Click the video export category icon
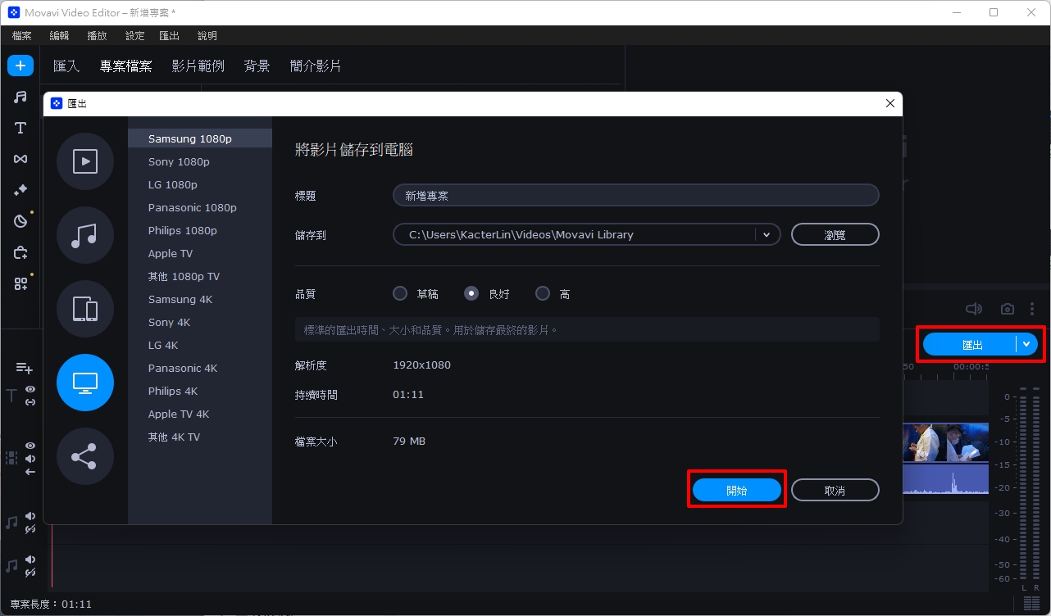This screenshot has width=1051, height=616. coord(85,161)
